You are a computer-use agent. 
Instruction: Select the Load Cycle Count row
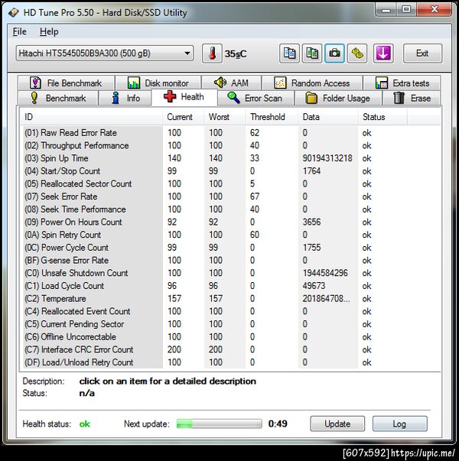[230, 286]
